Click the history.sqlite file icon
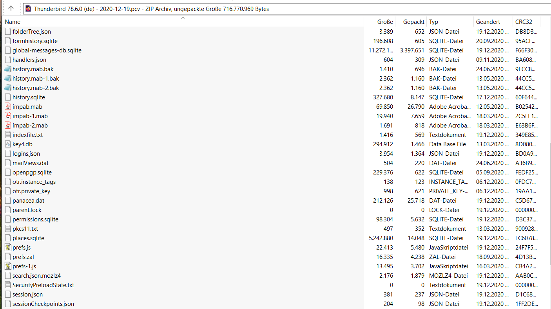The image size is (551, 309). (8, 97)
